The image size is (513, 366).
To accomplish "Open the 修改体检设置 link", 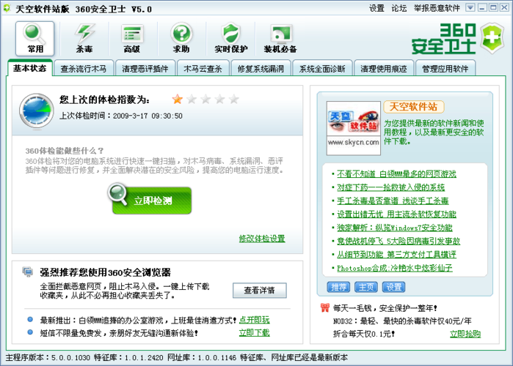I will (x=261, y=239).
